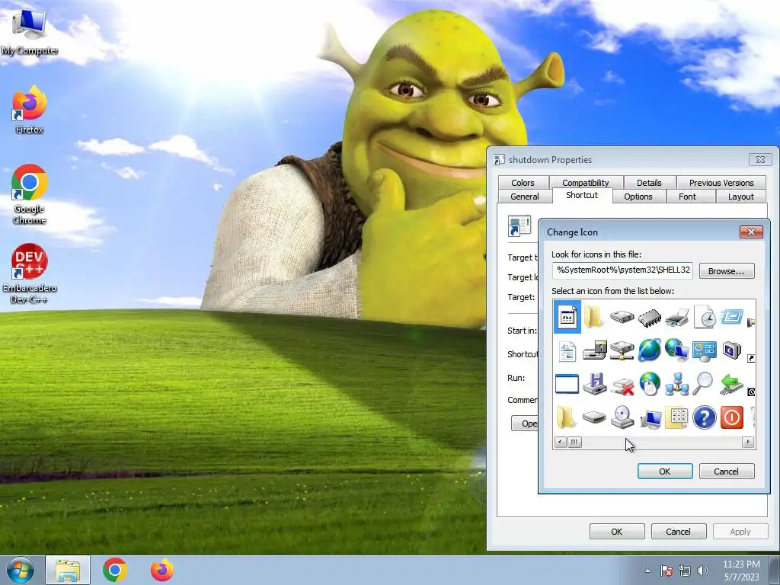Image resolution: width=780 pixels, height=585 pixels.
Task: Open the My Computer desktop icon
Action: (30, 32)
